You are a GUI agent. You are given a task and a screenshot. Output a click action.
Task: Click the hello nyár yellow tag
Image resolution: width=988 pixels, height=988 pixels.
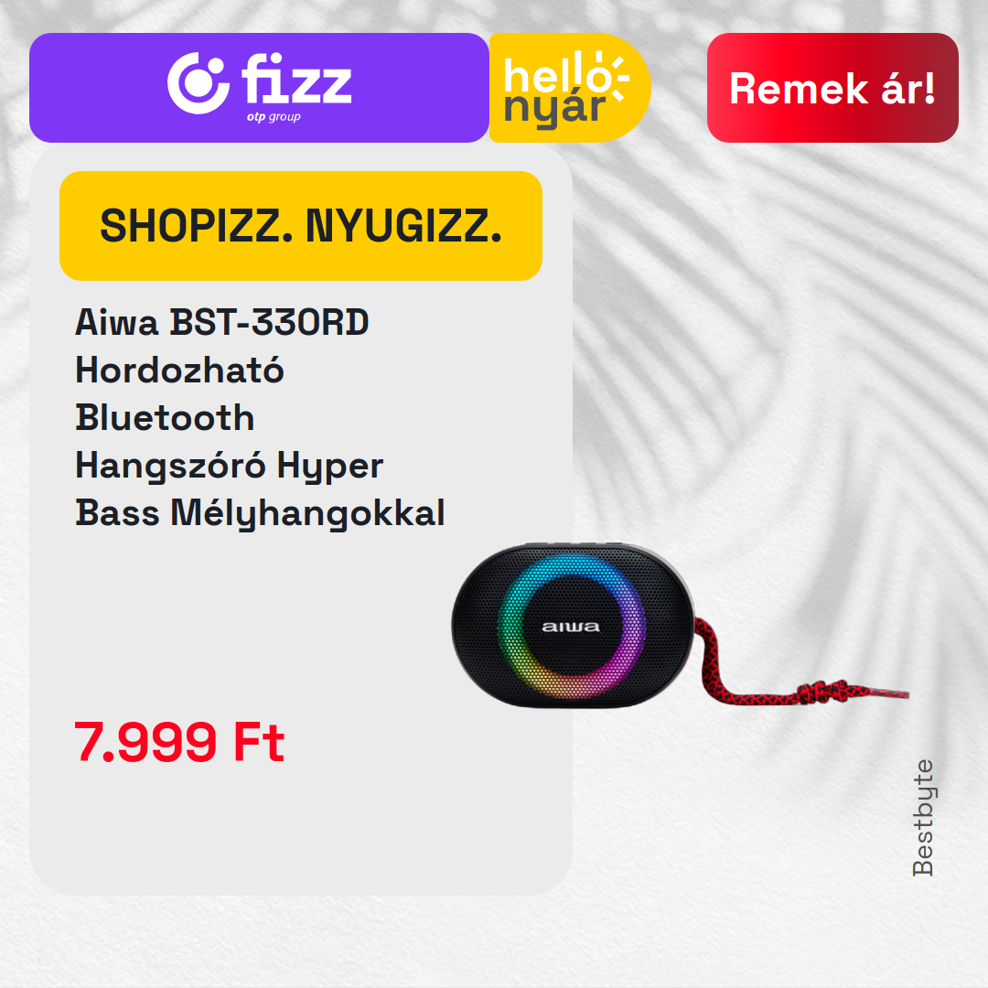click(x=570, y=88)
